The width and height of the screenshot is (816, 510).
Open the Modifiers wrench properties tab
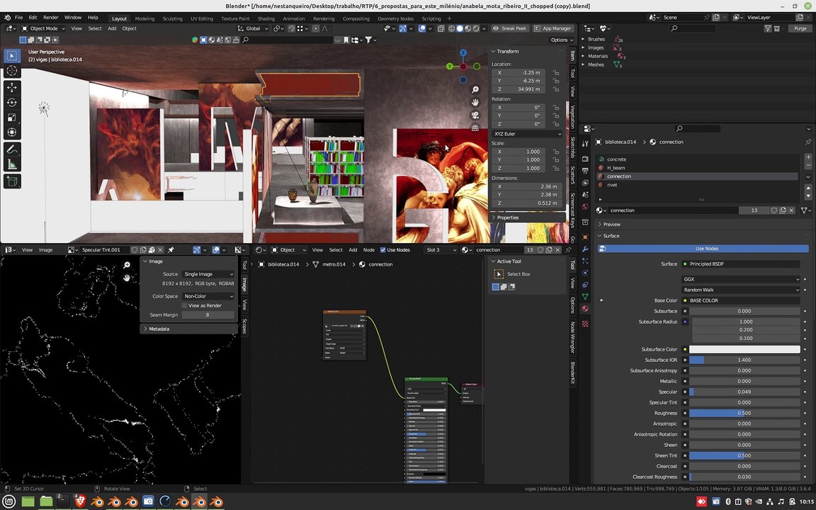tap(585, 249)
